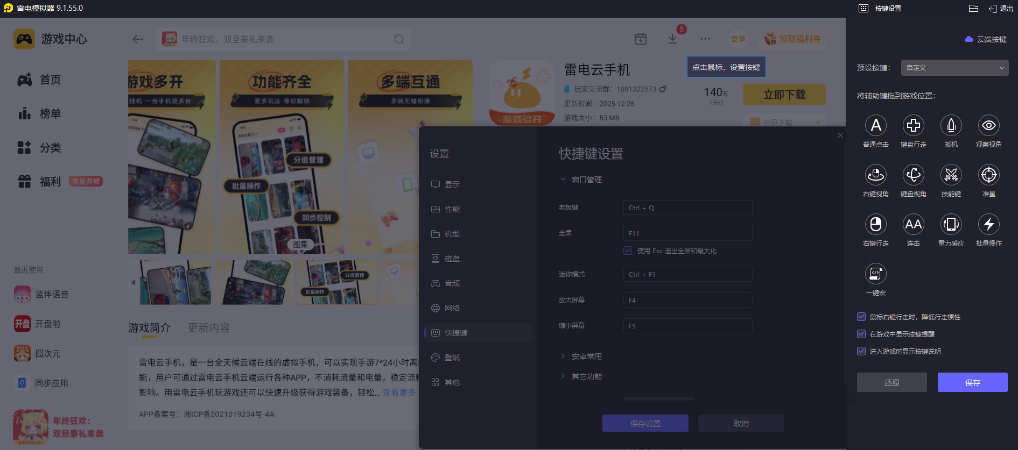The image size is (1018, 450).
Task: Open 云端按键 cloud key mappings
Action: coord(986,39)
